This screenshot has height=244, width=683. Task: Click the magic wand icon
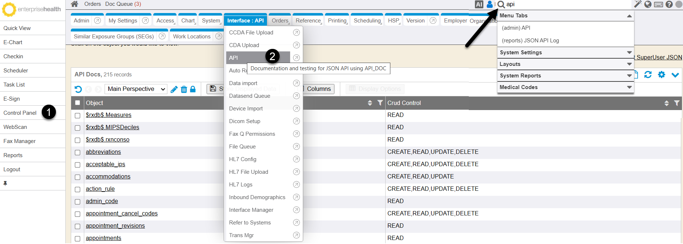[x=638, y=4]
